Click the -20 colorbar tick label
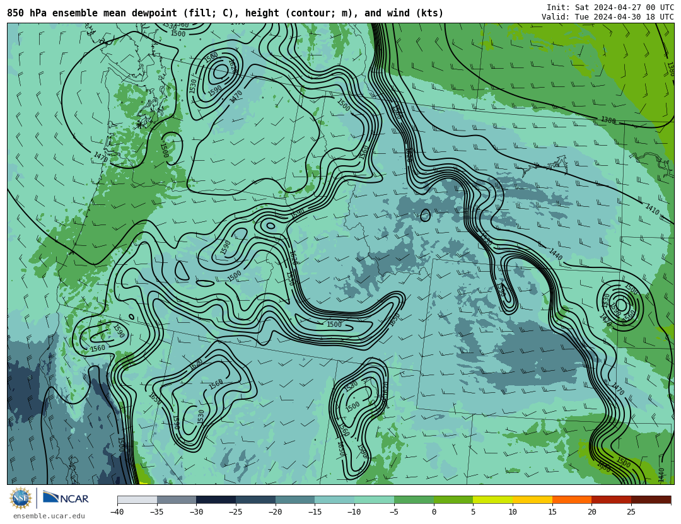The width and height of the screenshot is (681, 524). (x=275, y=512)
